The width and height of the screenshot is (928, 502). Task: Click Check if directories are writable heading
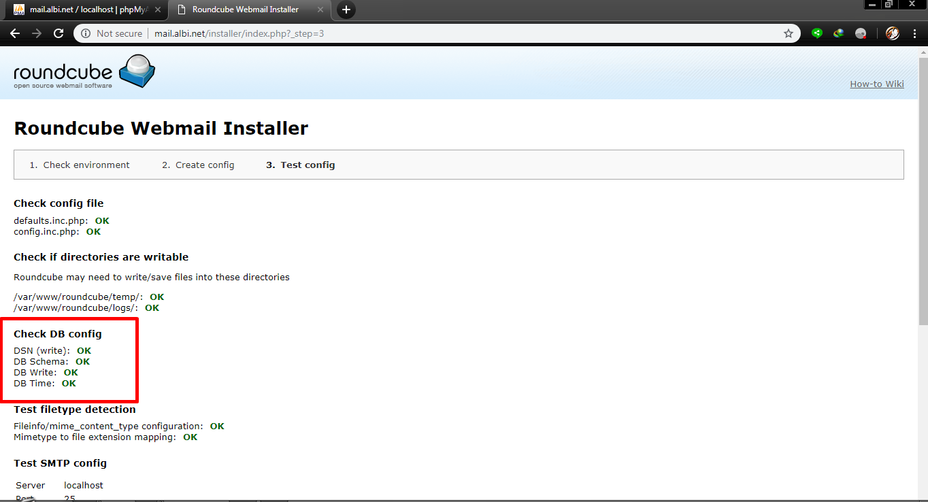[101, 256]
